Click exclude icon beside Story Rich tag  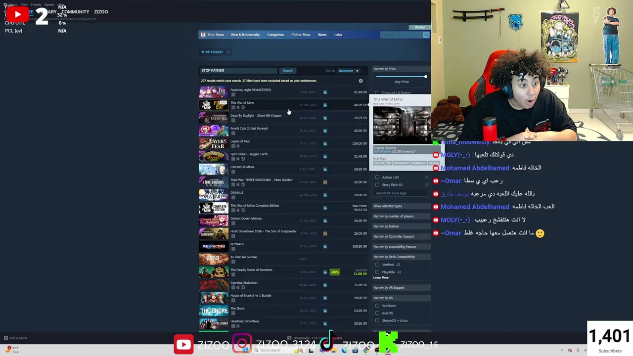pos(427,184)
